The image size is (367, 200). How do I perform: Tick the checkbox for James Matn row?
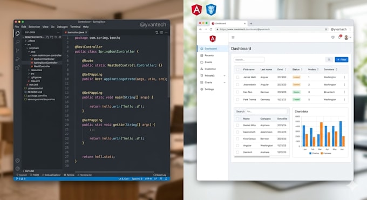(237, 77)
